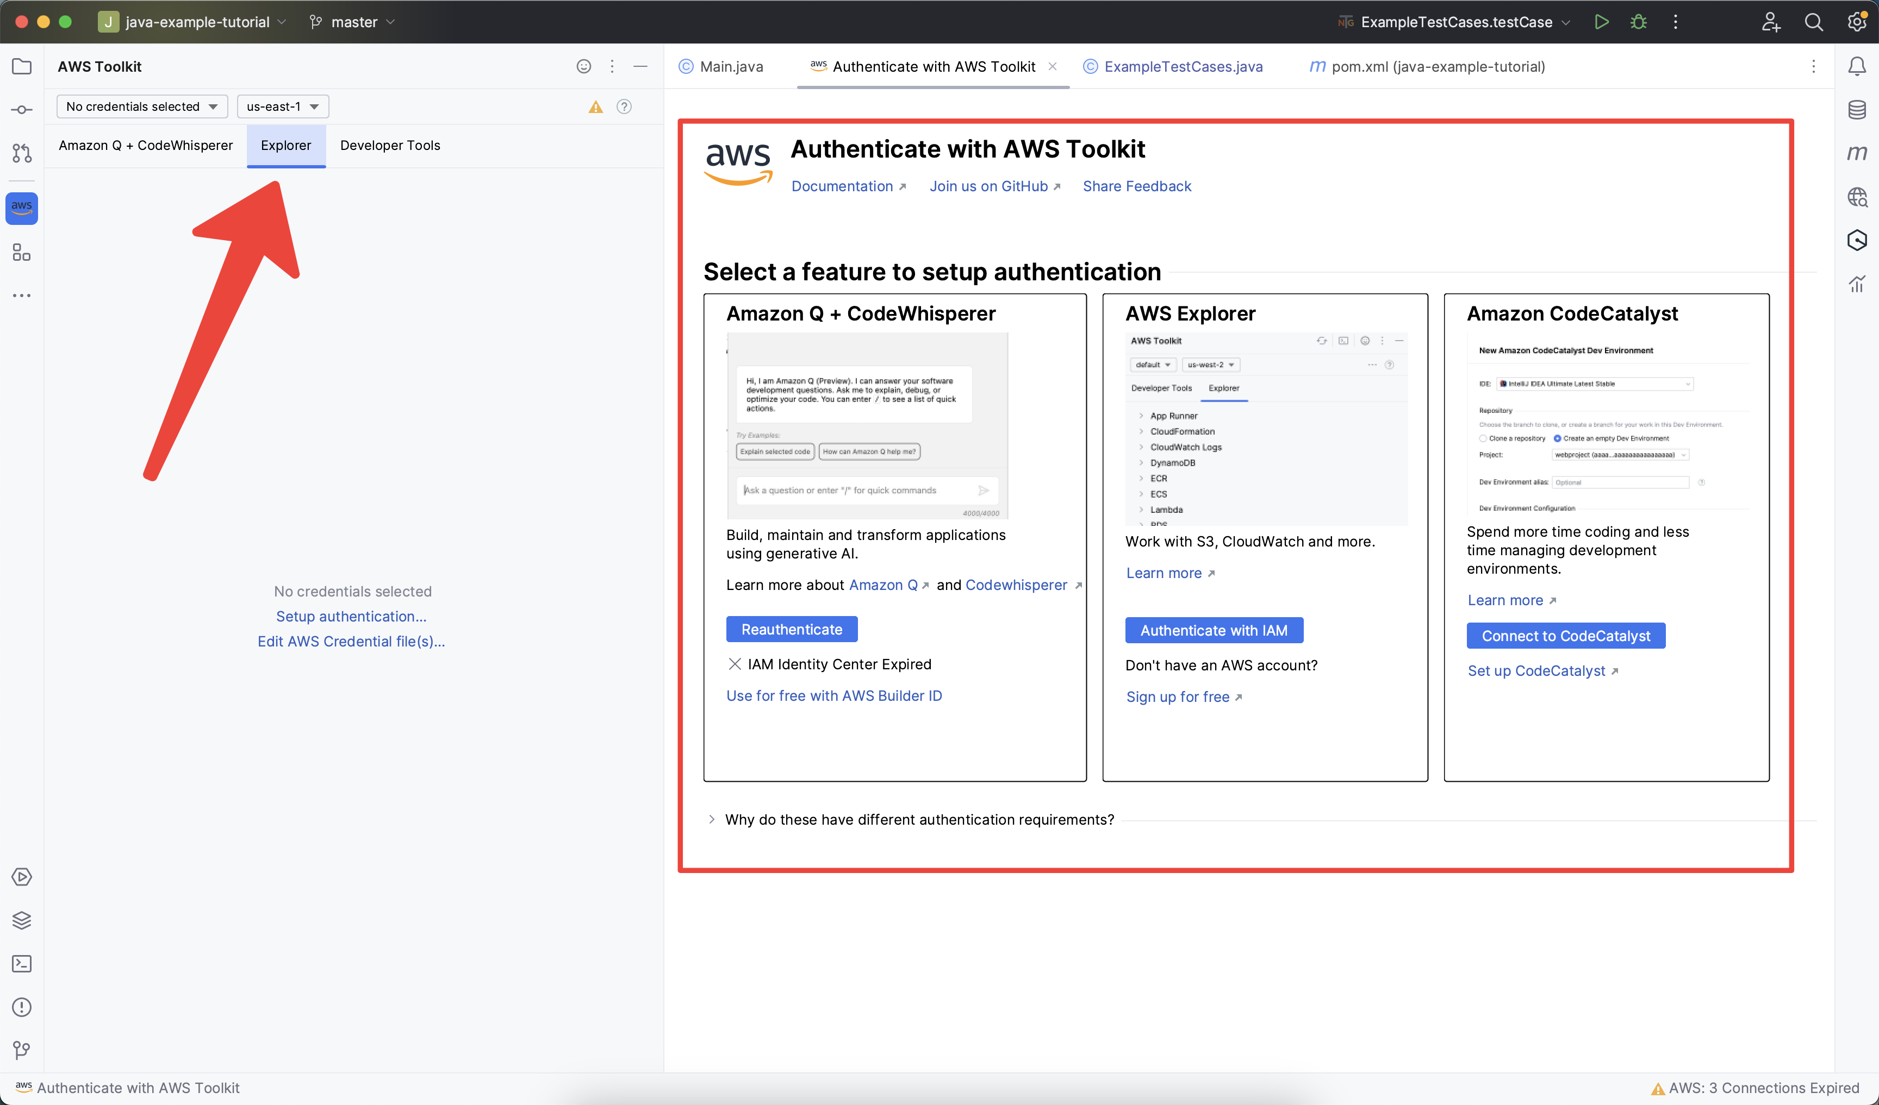The height and width of the screenshot is (1105, 1879).
Task: Click Learn more under Amazon CodeCatalyst
Action: coord(1512,600)
